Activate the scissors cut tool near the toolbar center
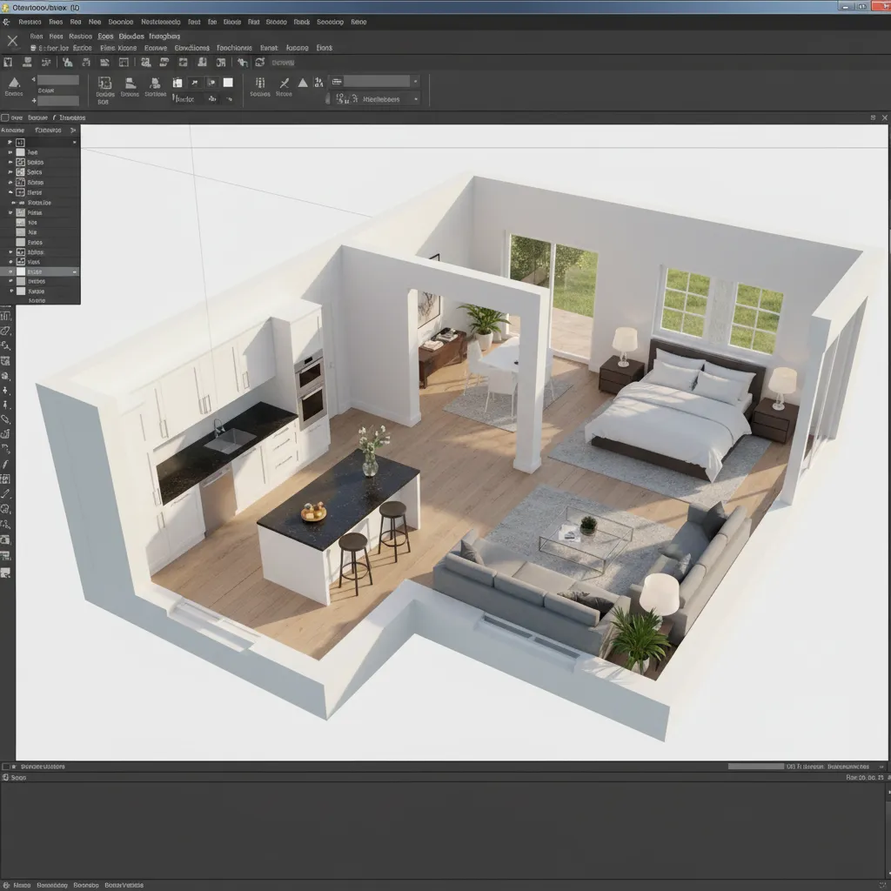The width and height of the screenshot is (891, 891). (284, 84)
